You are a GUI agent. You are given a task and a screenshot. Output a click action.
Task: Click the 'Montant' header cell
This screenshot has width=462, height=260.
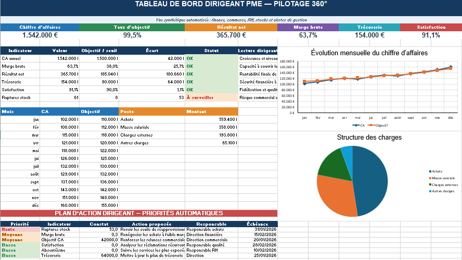point(211,112)
